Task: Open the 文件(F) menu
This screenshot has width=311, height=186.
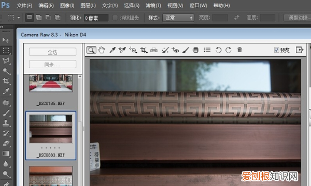Action: coord(24,5)
